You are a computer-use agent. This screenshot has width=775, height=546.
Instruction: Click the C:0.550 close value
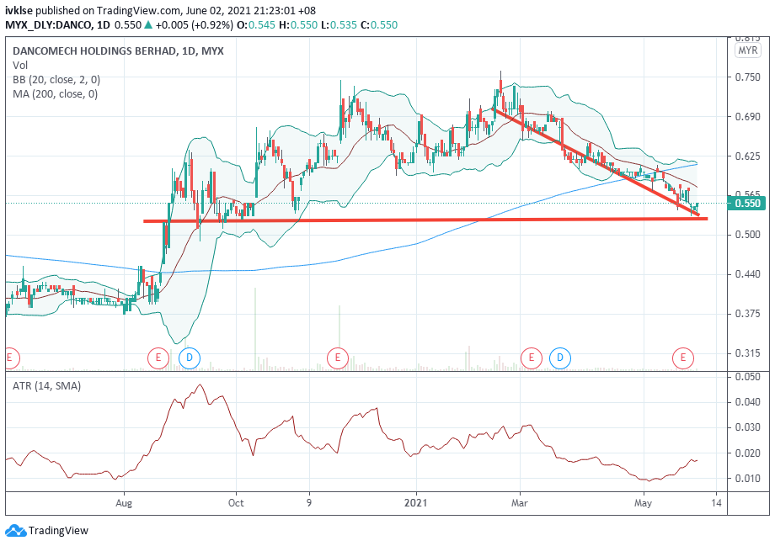click(x=379, y=25)
